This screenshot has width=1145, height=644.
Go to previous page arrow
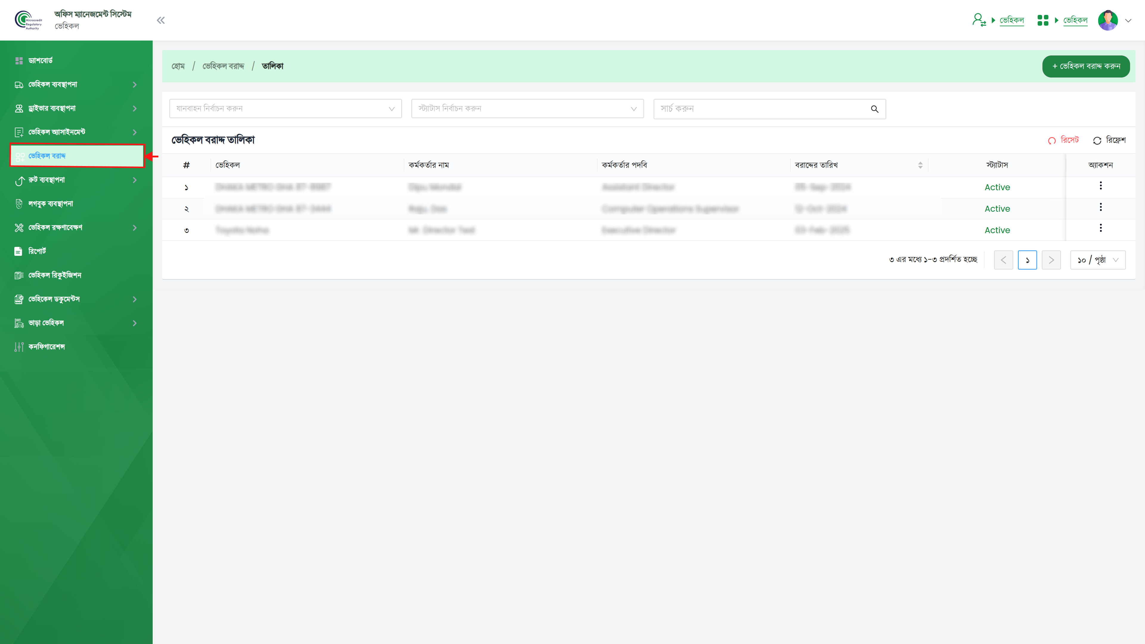(1003, 260)
